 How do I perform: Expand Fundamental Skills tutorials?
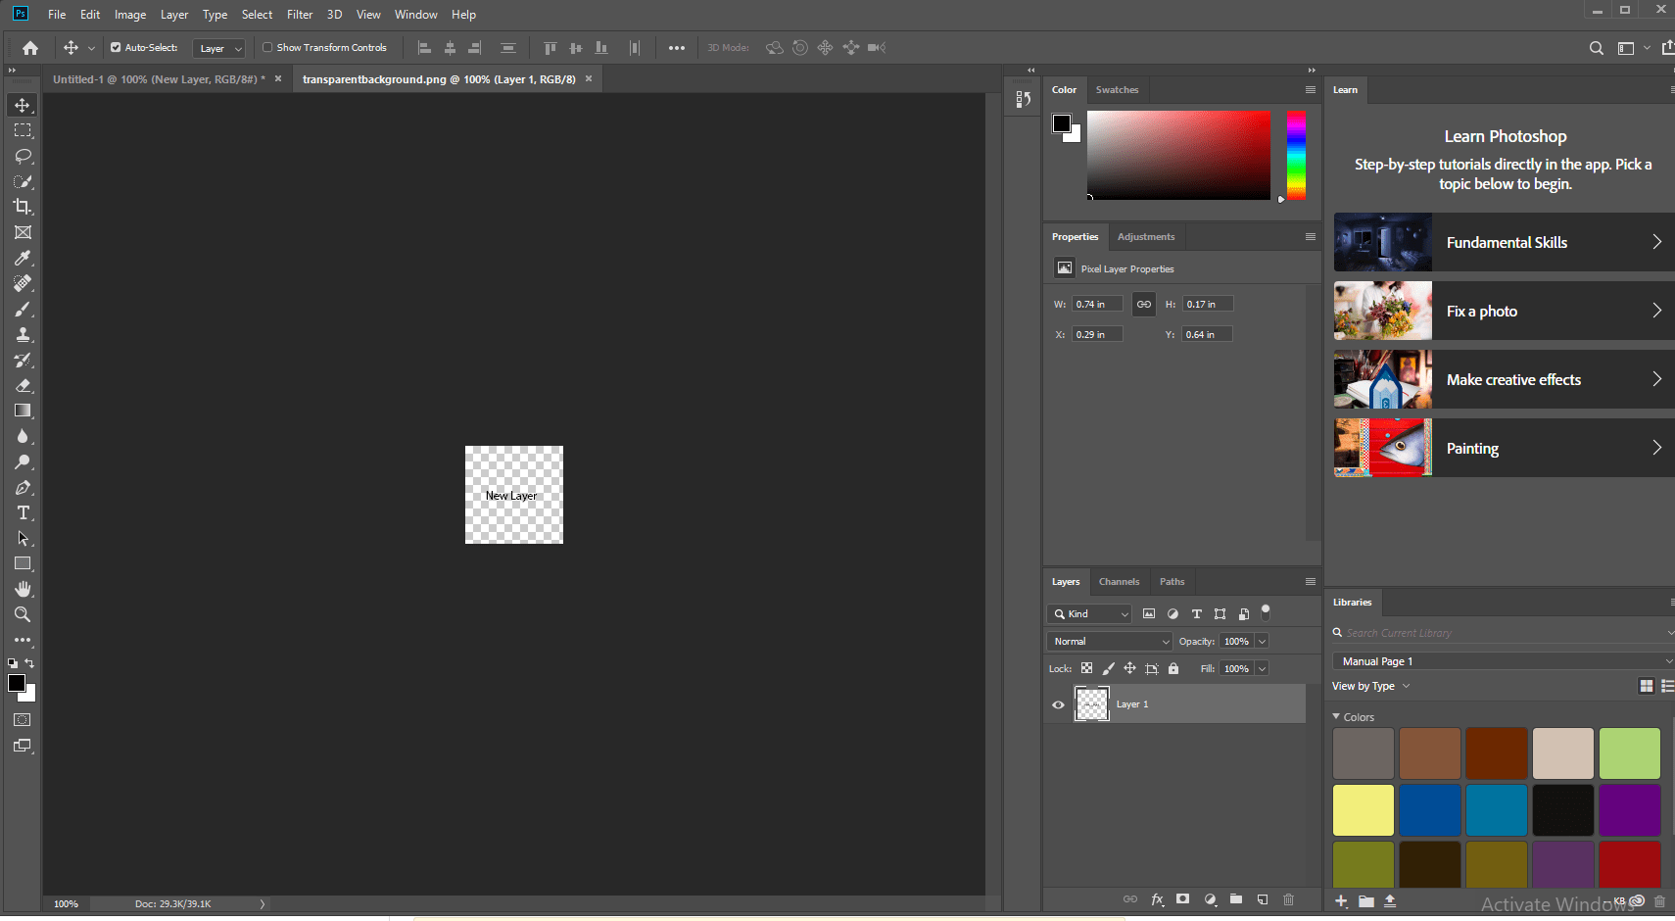pos(1505,242)
